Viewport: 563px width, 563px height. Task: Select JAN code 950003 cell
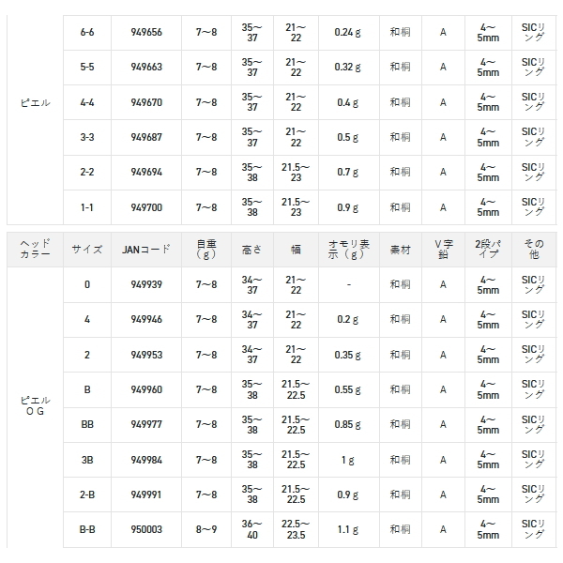click(146, 529)
